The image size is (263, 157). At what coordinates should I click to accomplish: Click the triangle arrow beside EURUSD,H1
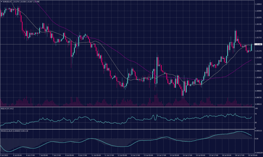1,2
